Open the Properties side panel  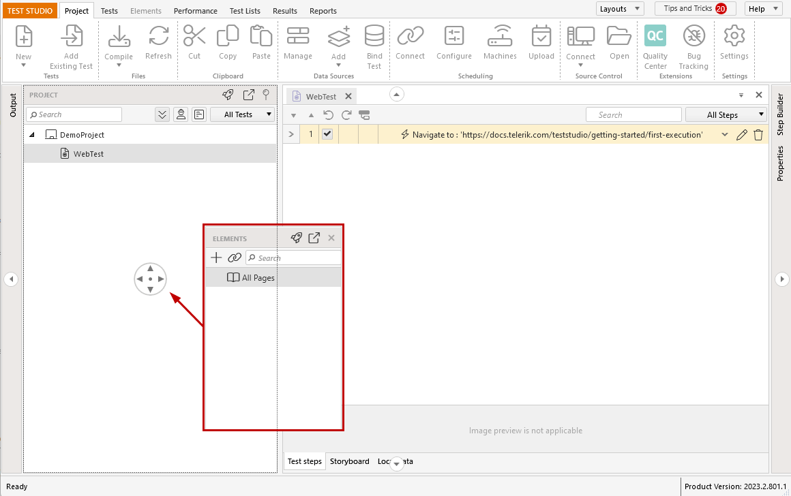[x=780, y=164]
